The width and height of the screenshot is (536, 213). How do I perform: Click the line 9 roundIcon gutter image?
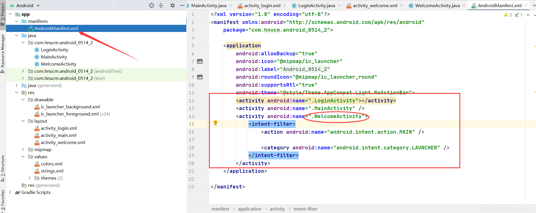click(200, 77)
